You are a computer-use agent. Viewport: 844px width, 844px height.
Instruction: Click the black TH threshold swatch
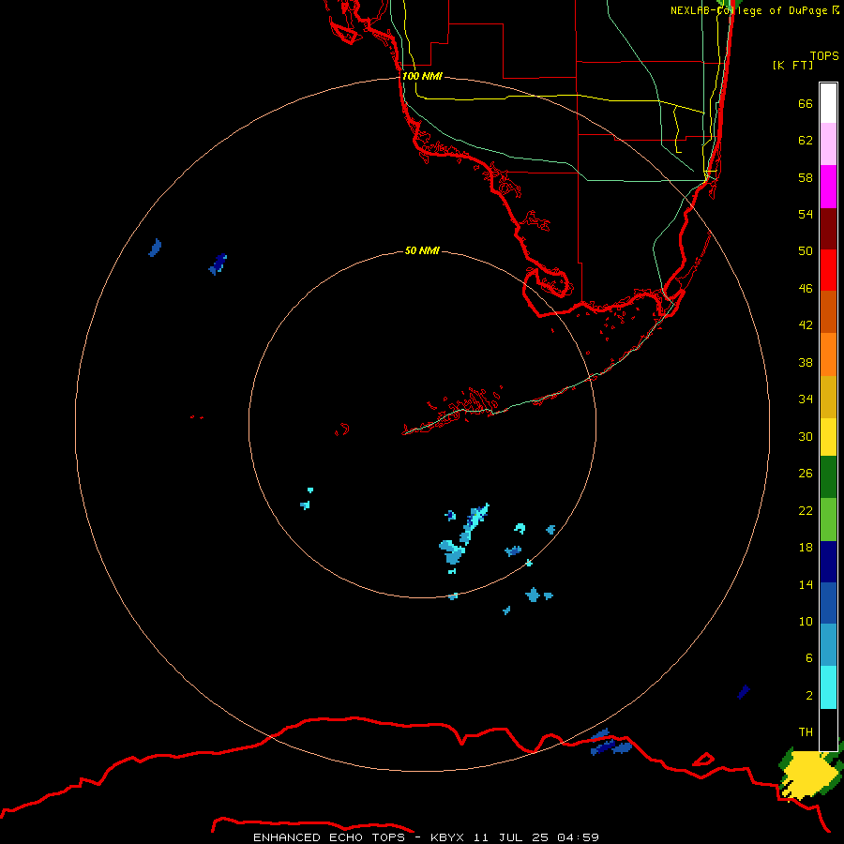(x=828, y=730)
